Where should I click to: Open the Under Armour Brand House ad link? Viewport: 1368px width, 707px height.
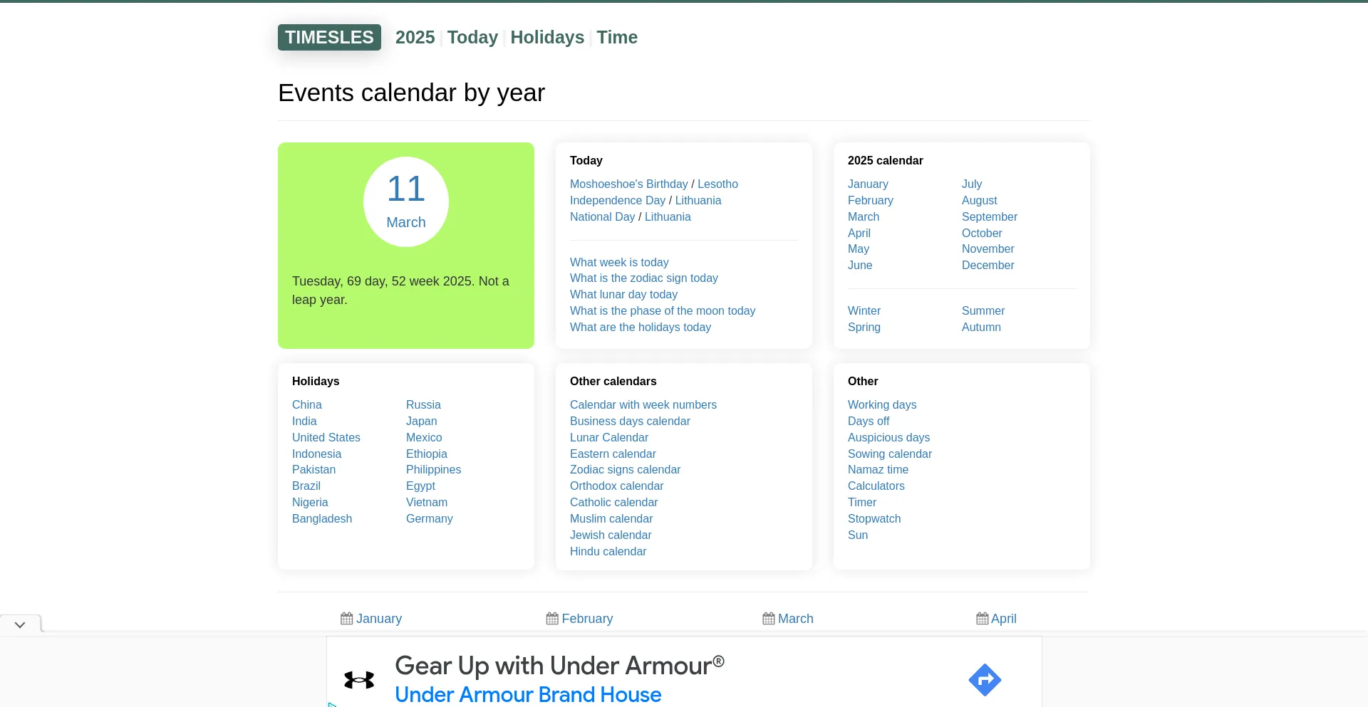[x=528, y=694]
